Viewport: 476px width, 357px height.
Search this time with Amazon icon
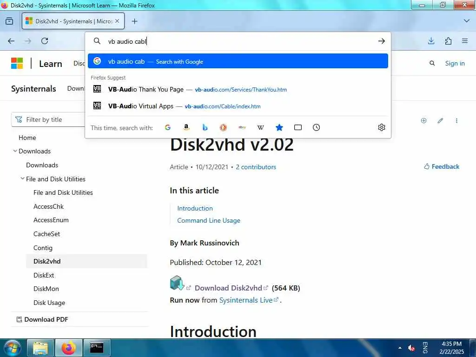pos(186,127)
